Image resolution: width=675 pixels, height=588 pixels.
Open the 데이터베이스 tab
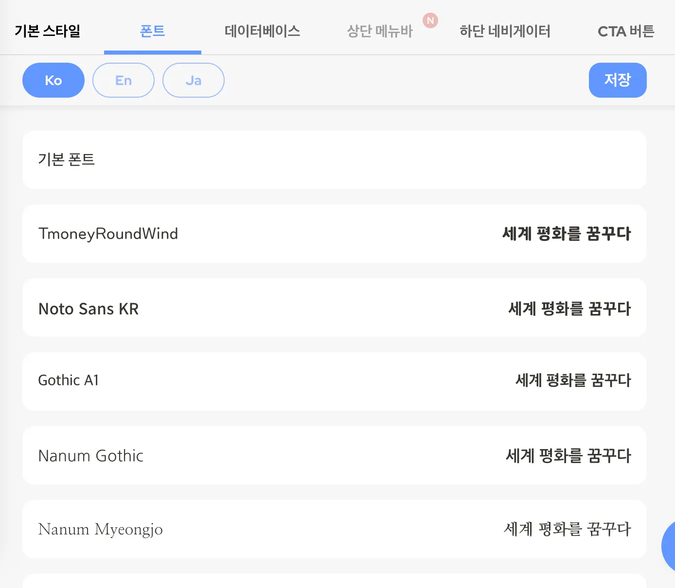[262, 31]
